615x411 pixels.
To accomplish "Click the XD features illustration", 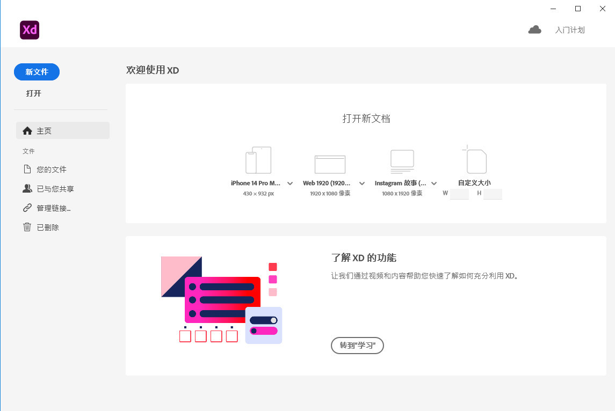I will click(x=222, y=300).
